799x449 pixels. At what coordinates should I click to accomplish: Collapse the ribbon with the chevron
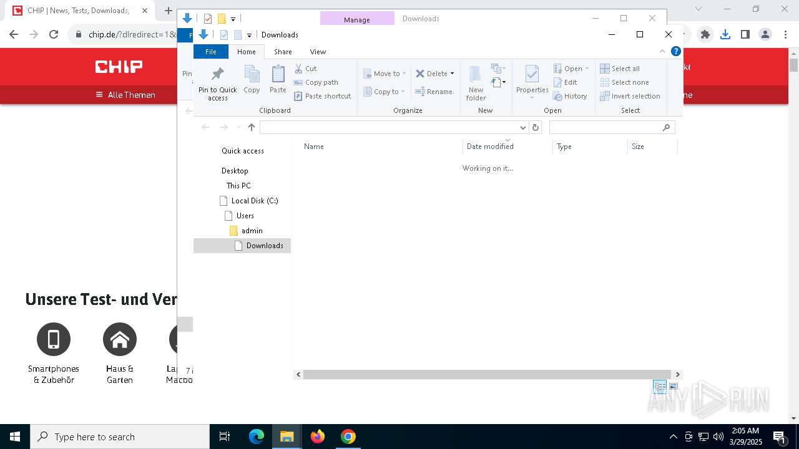[x=662, y=52]
